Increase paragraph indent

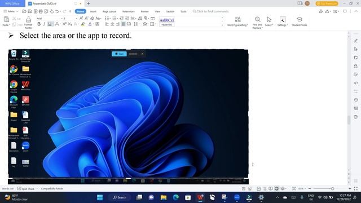127,18
